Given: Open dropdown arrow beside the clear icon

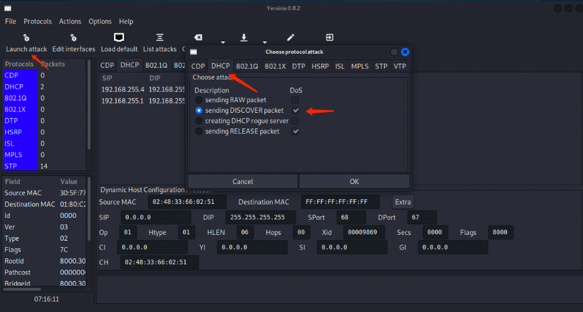Looking at the screenshot, I should pos(223,42).
